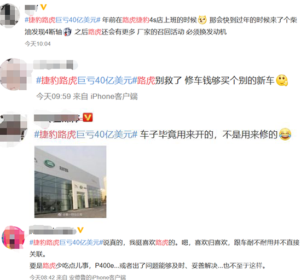Open the third post's hashtag topic link

pos(86,135)
